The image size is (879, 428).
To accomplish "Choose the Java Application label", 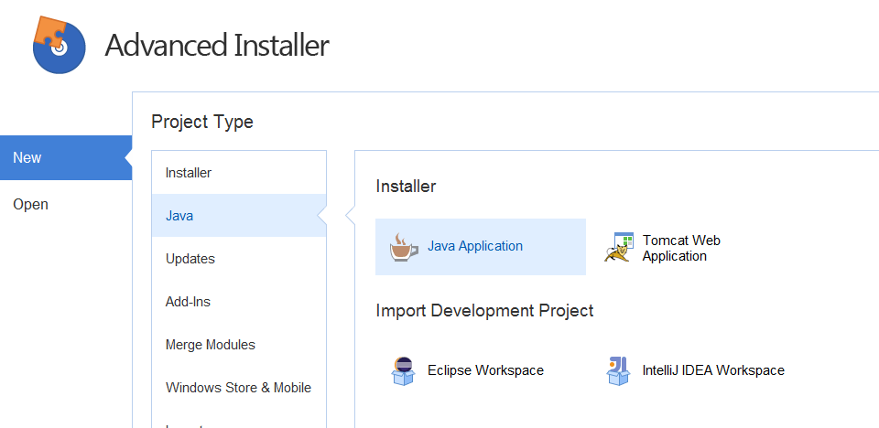I will point(475,246).
